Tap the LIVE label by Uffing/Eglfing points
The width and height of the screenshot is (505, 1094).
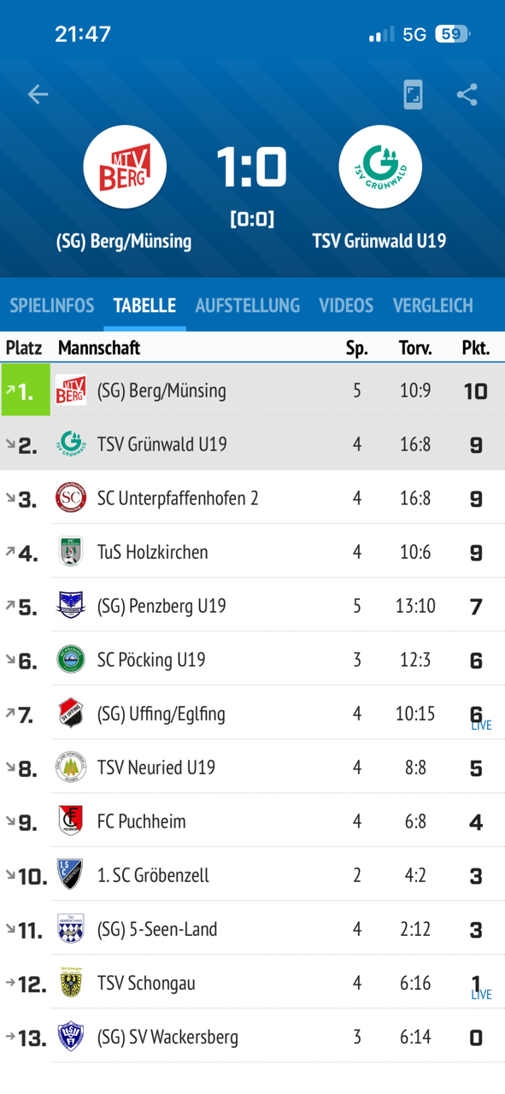pyautogui.click(x=481, y=726)
